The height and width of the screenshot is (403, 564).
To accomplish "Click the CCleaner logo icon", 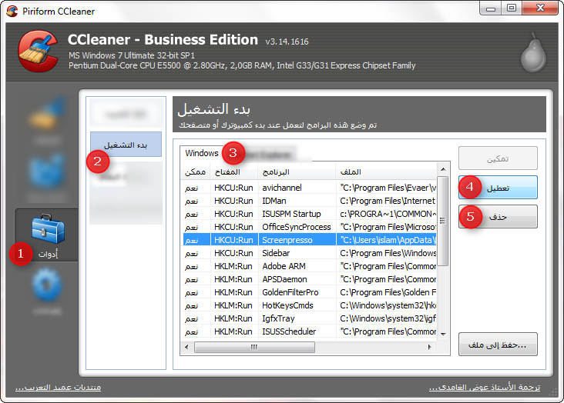I will pos(37,52).
